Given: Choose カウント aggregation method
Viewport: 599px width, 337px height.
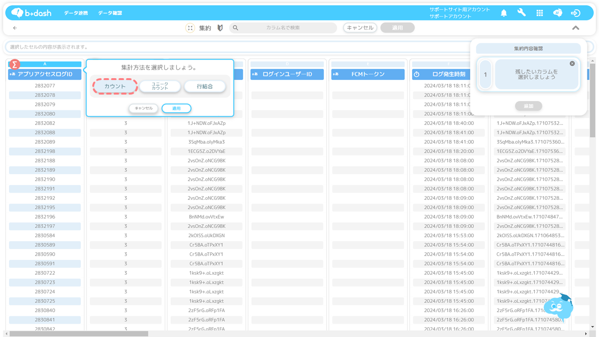Looking at the screenshot, I should click(115, 87).
